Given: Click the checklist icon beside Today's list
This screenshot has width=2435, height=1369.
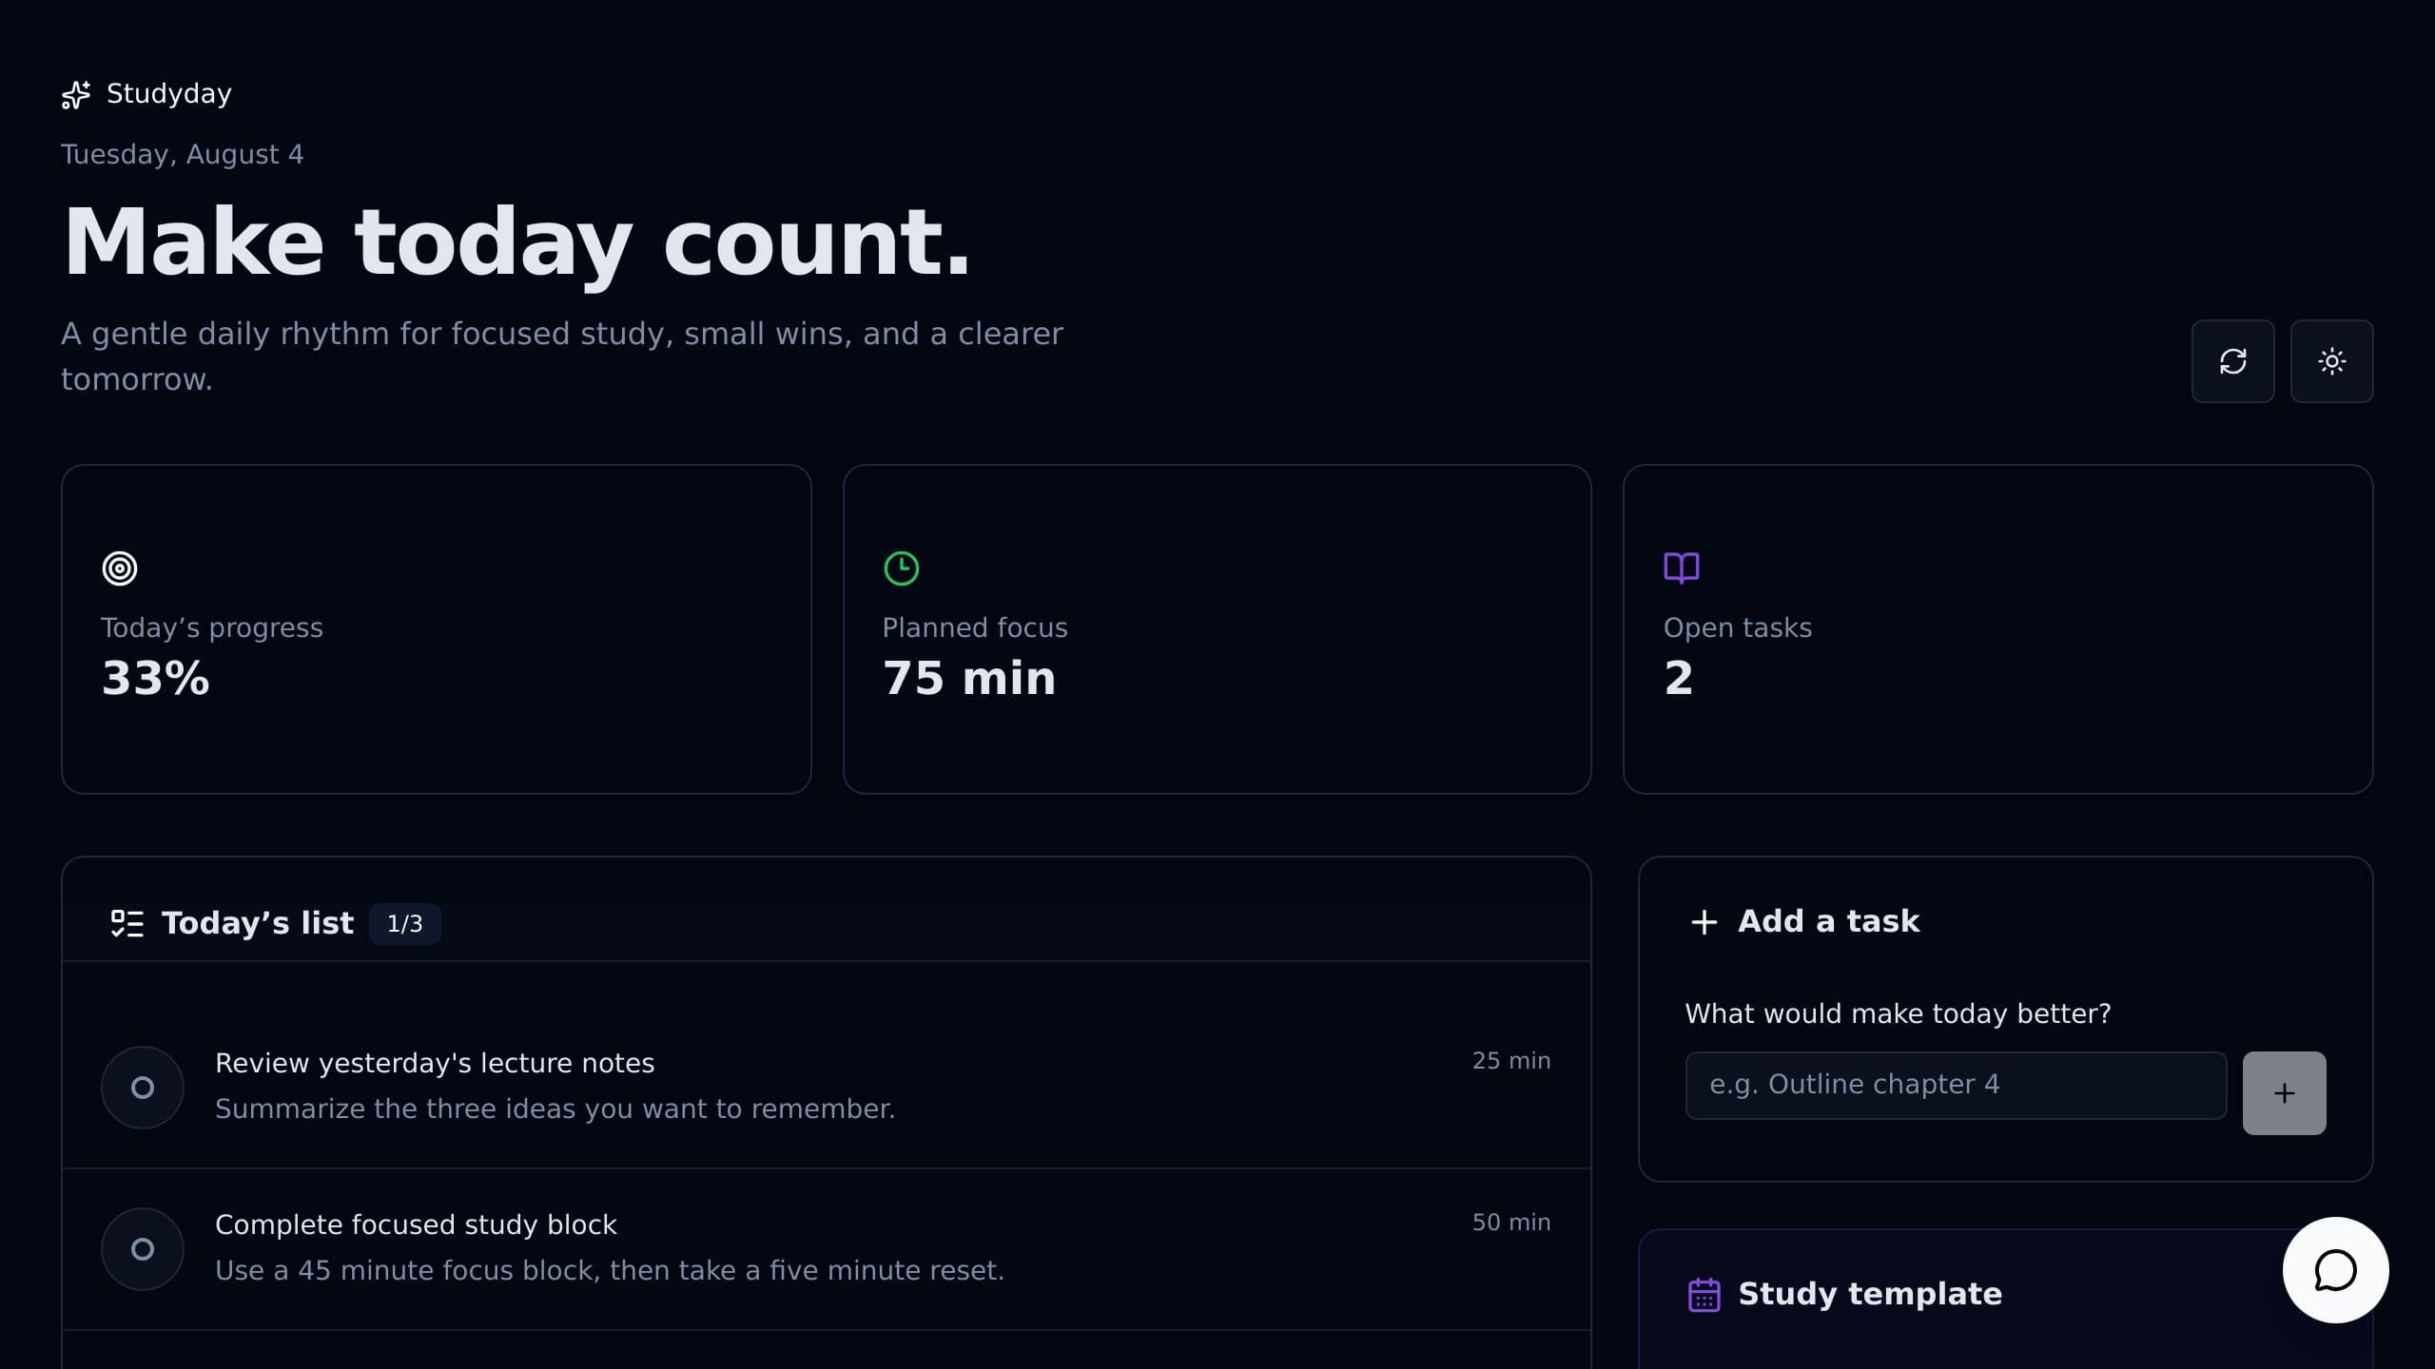Looking at the screenshot, I should [x=127, y=923].
